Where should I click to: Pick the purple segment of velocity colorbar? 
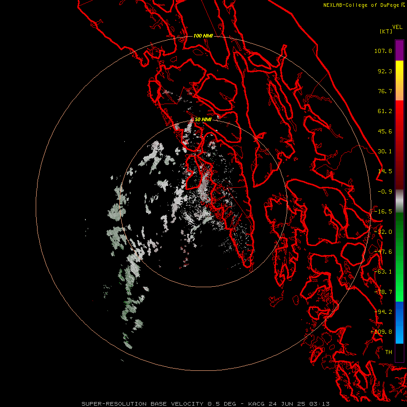click(399, 50)
